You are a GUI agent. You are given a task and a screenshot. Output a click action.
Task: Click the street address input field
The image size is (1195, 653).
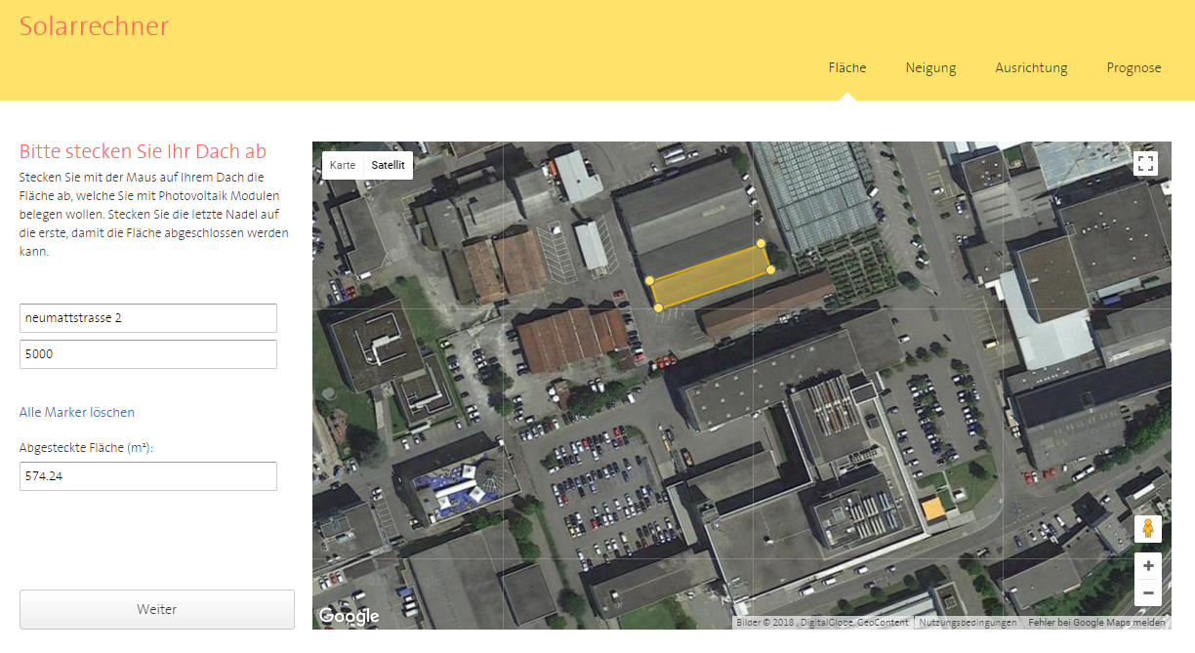click(148, 318)
